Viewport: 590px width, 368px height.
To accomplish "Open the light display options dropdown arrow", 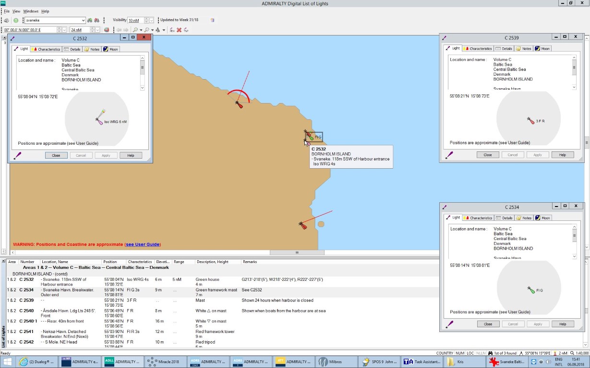I will (x=164, y=30).
